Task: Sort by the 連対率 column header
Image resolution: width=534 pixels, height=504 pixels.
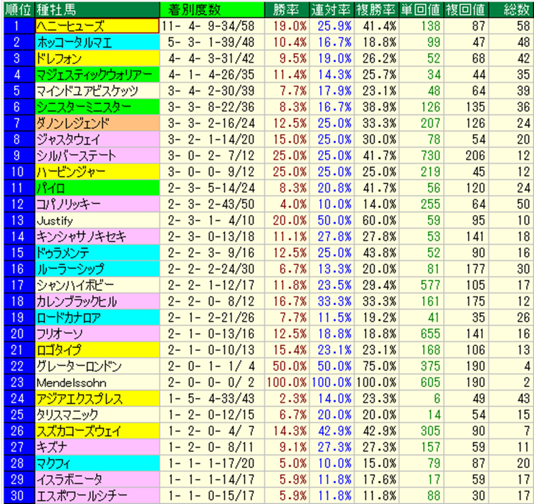Action: (x=332, y=10)
